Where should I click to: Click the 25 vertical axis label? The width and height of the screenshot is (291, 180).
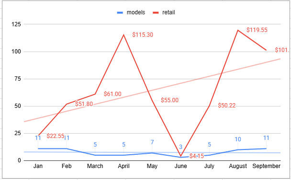pyautogui.click(x=18, y=133)
